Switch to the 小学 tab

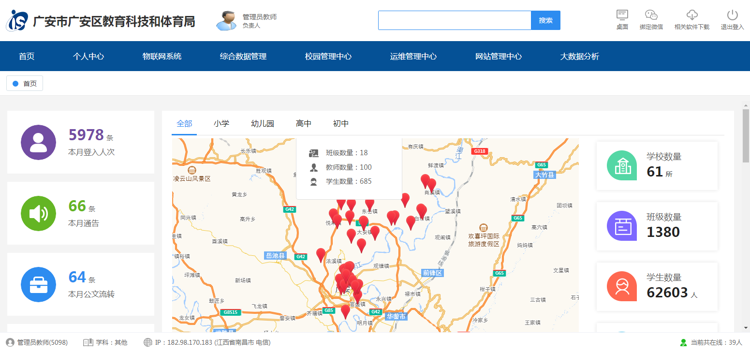coord(221,123)
